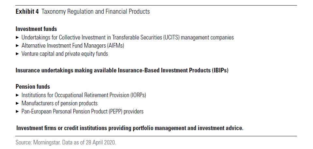The height and width of the screenshot is (149, 313).
Task: Click the triangle bullet beside Venture capital
Action: (x=17, y=54)
